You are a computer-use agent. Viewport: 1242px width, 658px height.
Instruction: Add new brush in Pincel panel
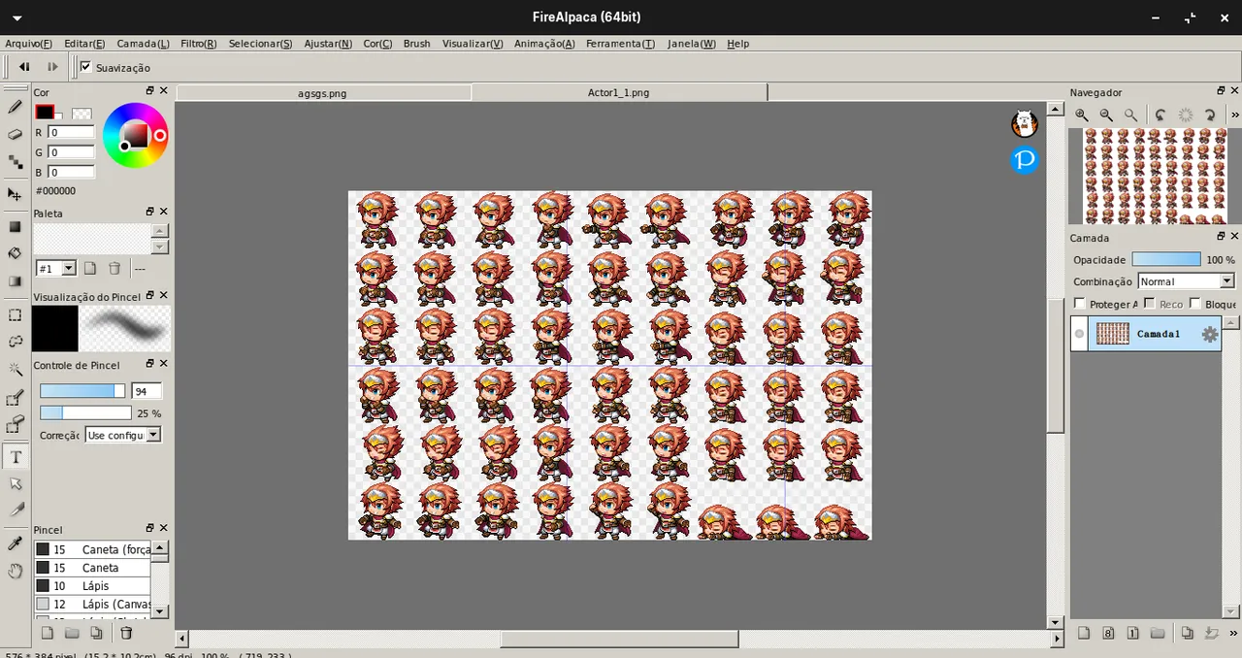tap(47, 633)
